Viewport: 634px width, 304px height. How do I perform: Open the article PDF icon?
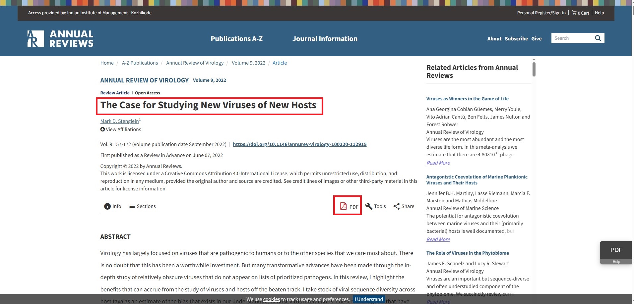(x=344, y=206)
